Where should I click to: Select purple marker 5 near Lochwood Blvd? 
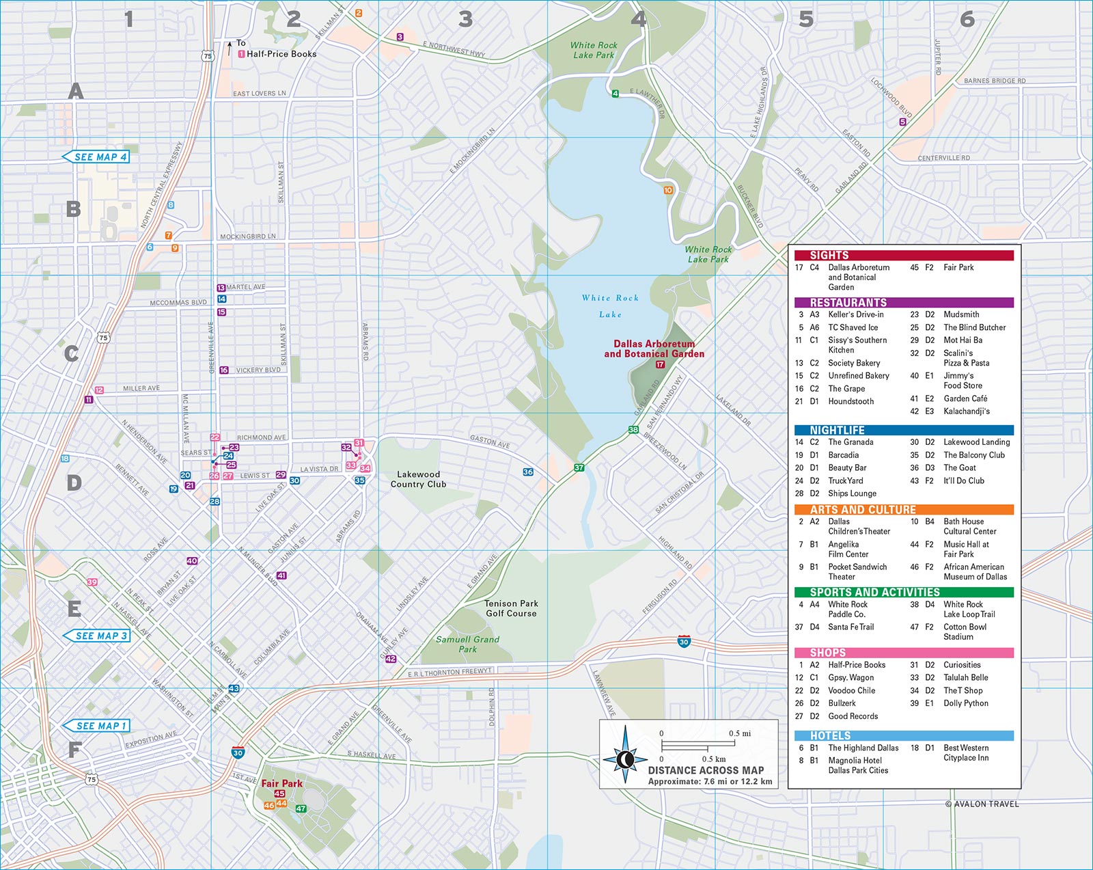pos(902,122)
